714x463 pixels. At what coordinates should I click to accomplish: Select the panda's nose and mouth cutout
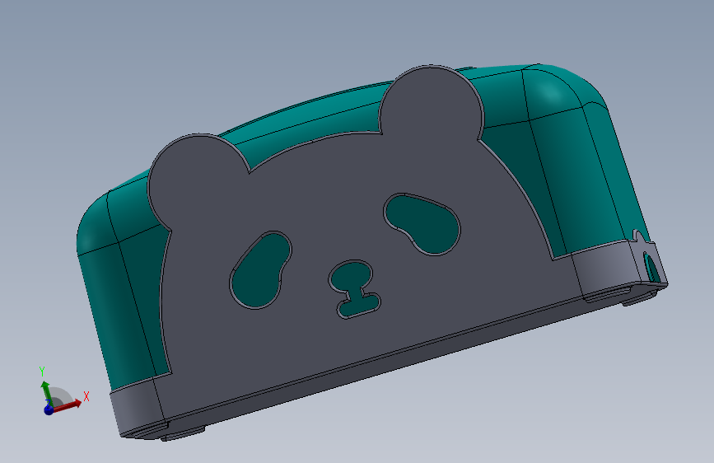pos(354,288)
